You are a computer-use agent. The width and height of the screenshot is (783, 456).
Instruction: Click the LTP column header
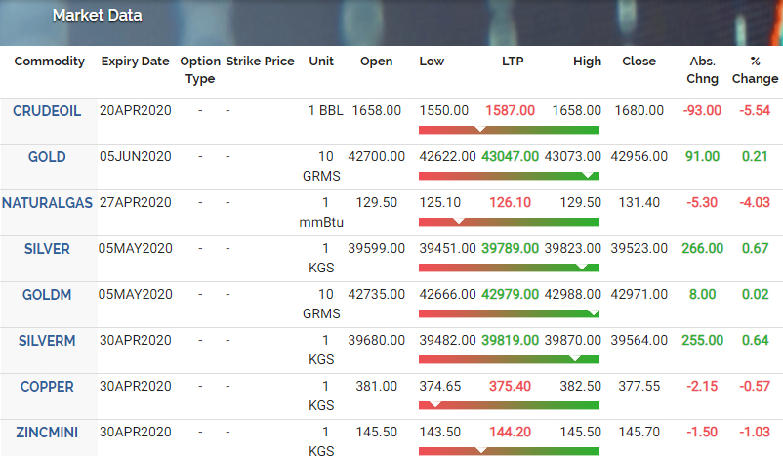coord(515,62)
